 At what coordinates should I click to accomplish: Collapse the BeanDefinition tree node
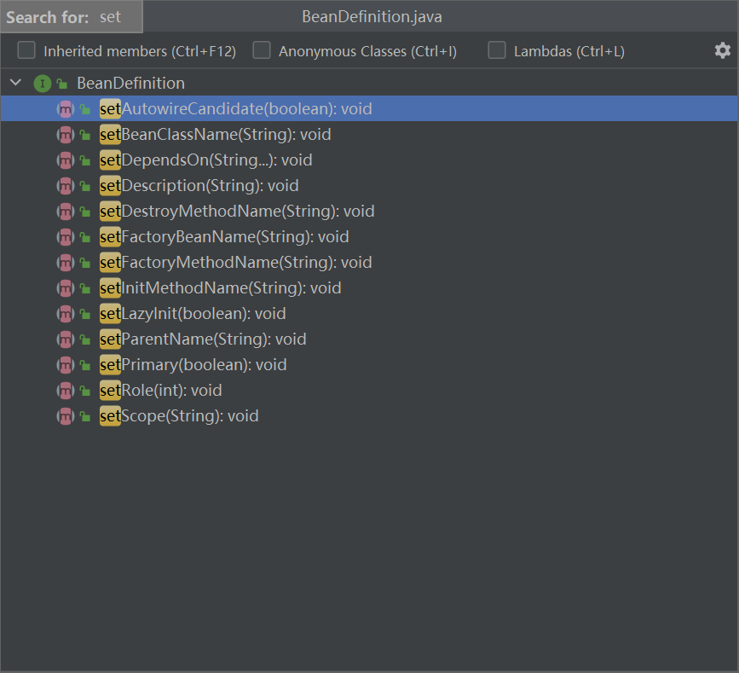[15, 83]
